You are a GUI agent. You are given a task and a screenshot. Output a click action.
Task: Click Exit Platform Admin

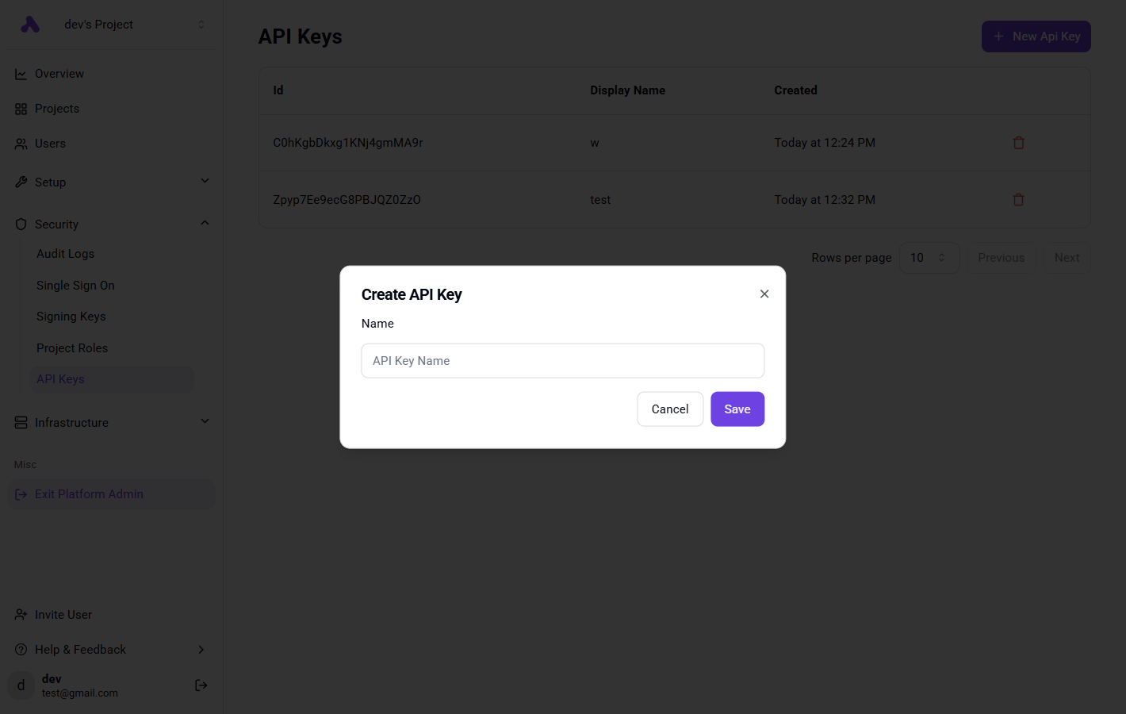[x=89, y=493]
